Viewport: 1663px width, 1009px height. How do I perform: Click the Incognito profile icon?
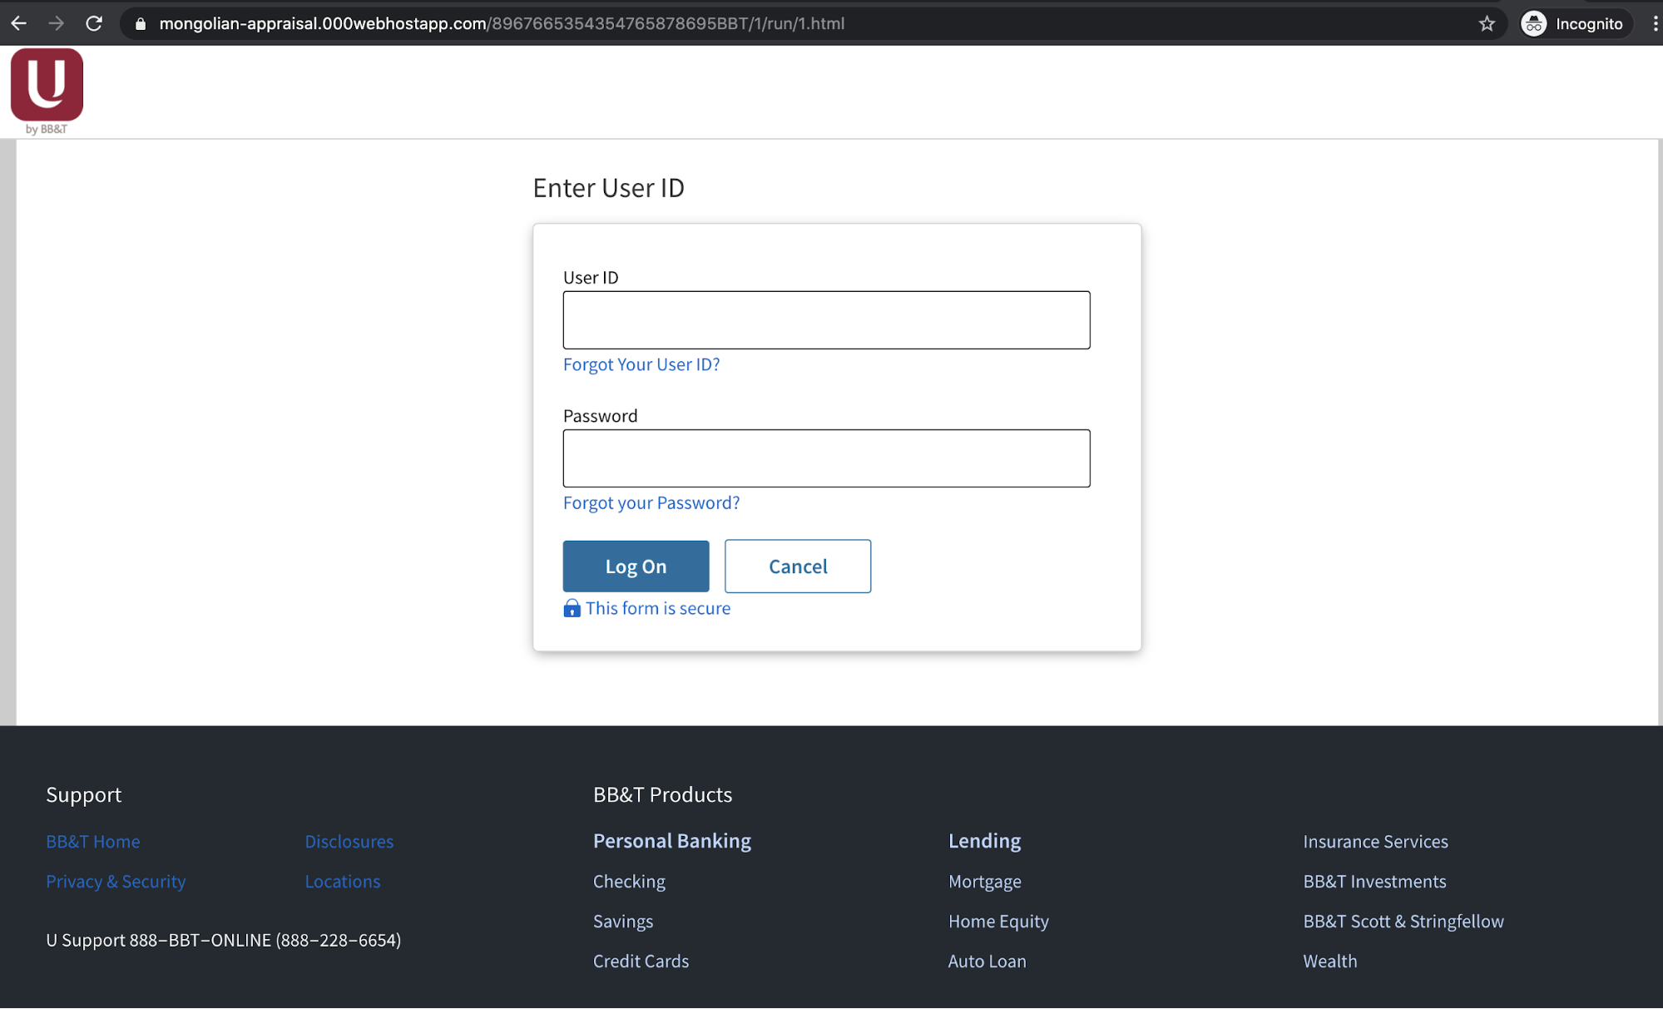point(1533,23)
